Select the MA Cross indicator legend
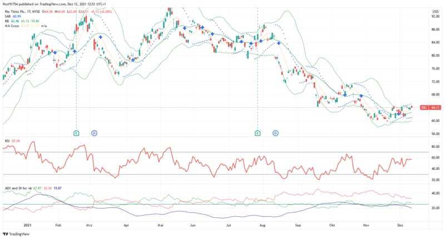 [x=12, y=26]
